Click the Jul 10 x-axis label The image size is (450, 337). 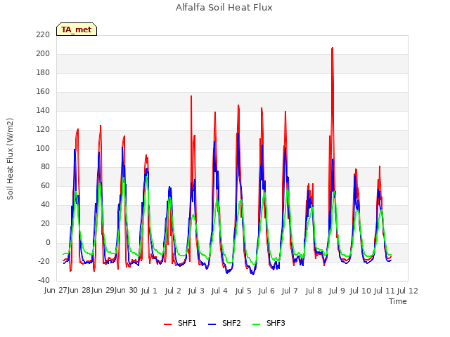tap(361, 291)
